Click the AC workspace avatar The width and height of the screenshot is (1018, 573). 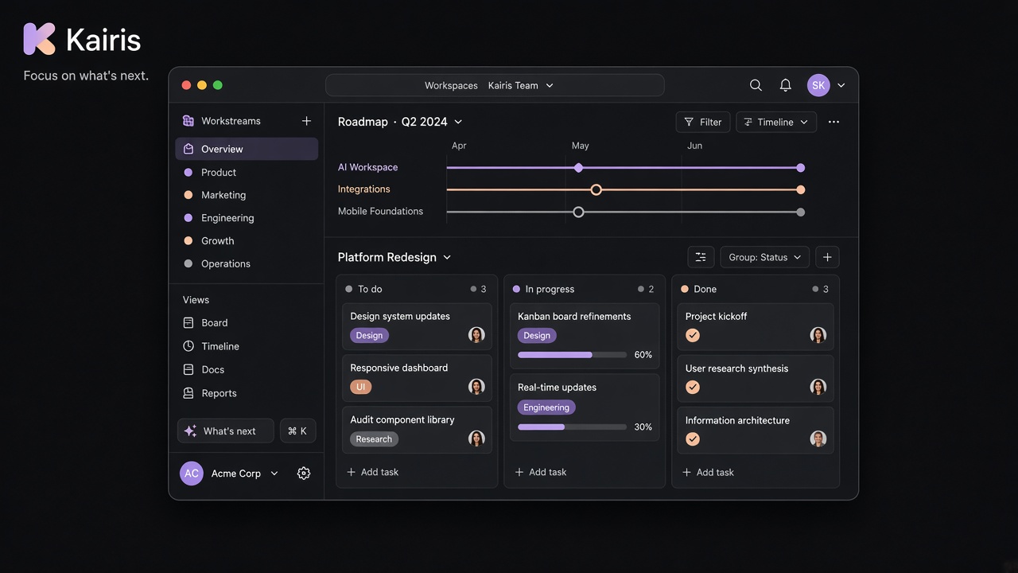pos(192,474)
